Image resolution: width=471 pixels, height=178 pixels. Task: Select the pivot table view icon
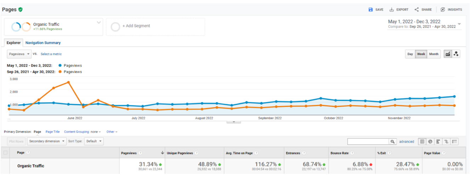[454, 141]
